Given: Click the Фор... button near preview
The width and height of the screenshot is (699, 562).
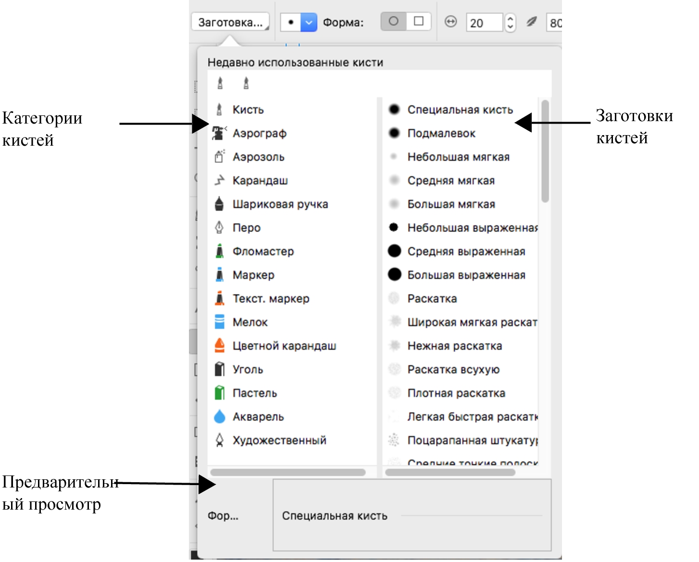Looking at the screenshot, I should tap(223, 515).
